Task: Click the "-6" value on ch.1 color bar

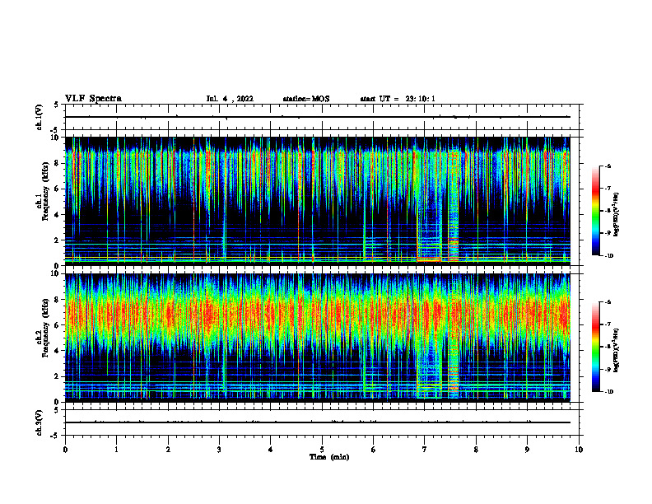Action: 608,166
